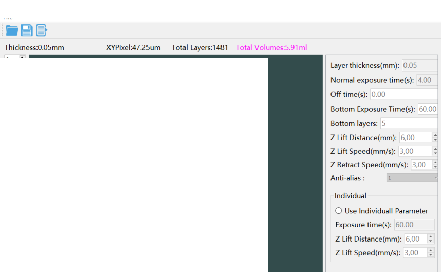Click the Individual Exposure time(s) field
The image size is (441, 272).
pyautogui.click(x=414, y=225)
